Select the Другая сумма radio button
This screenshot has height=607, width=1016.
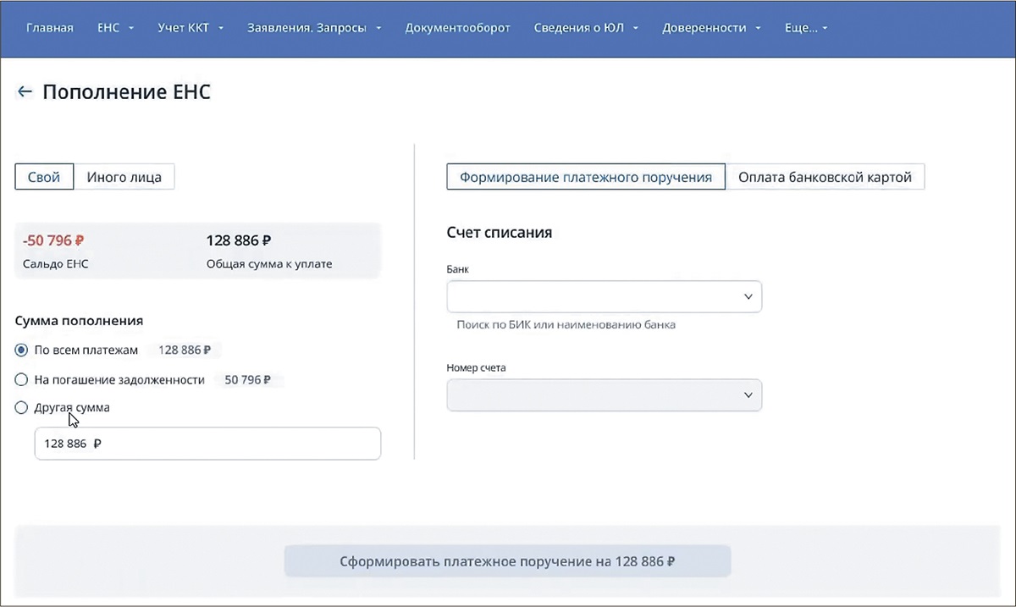pos(22,408)
